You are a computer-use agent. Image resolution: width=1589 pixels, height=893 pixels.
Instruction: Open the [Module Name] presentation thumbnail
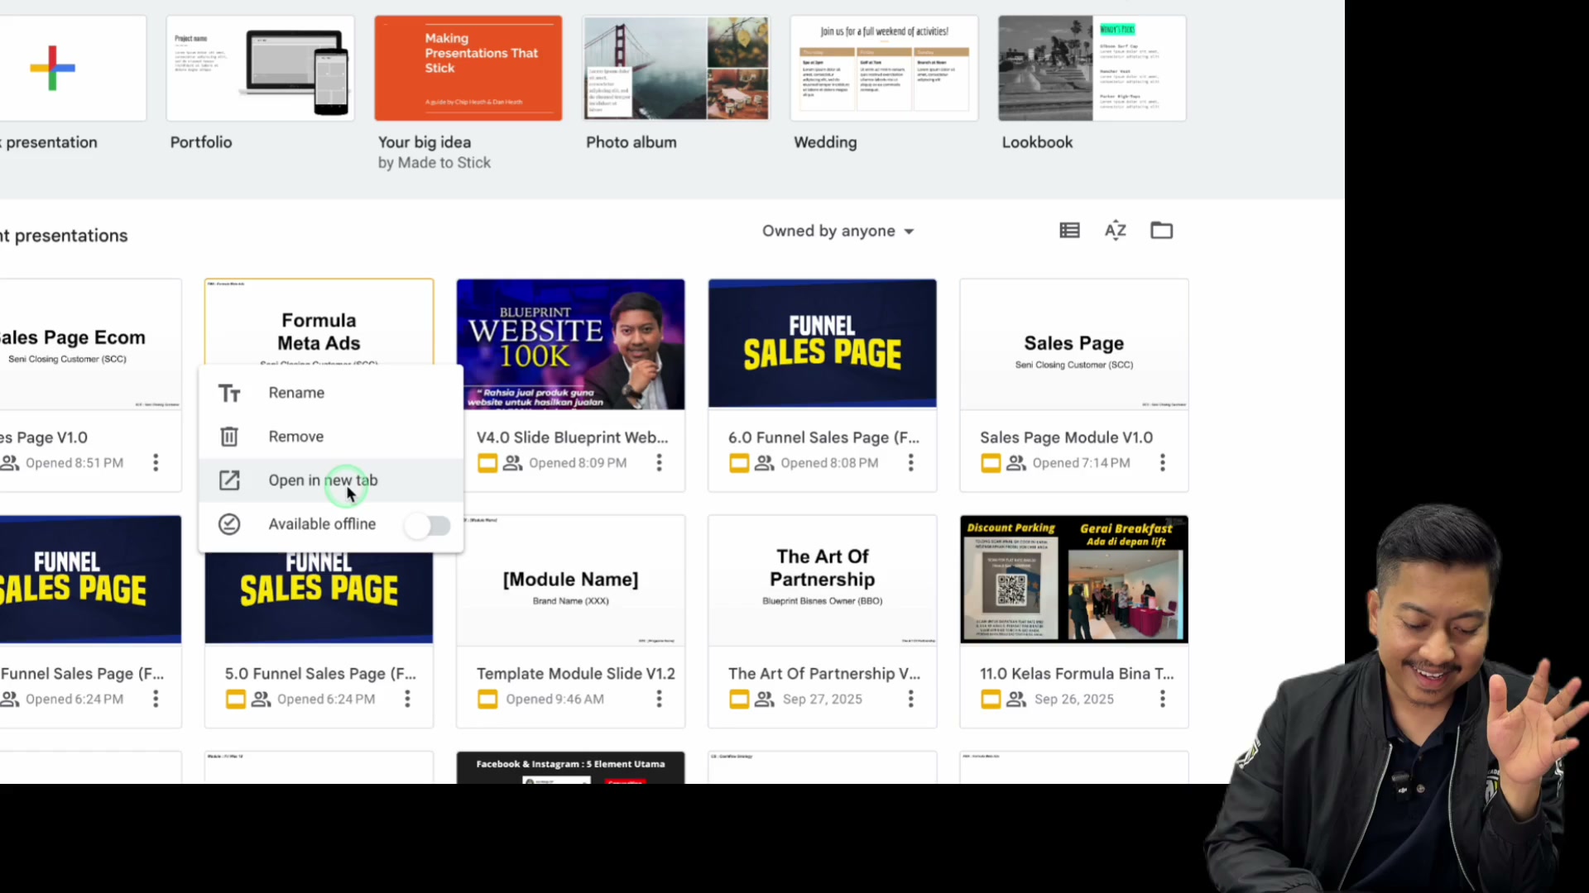pyautogui.click(x=570, y=580)
